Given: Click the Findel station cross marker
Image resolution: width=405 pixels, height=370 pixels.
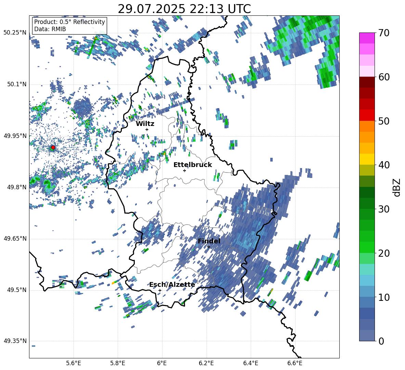Looking at the screenshot, I should click(x=209, y=247).
